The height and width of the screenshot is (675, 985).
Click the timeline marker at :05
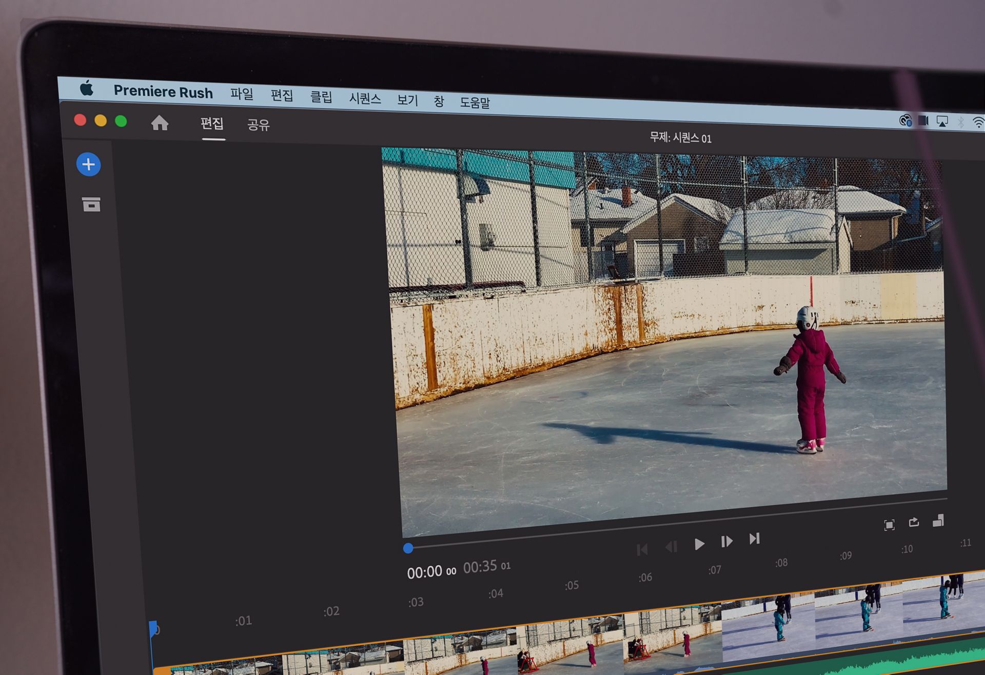click(572, 585)
